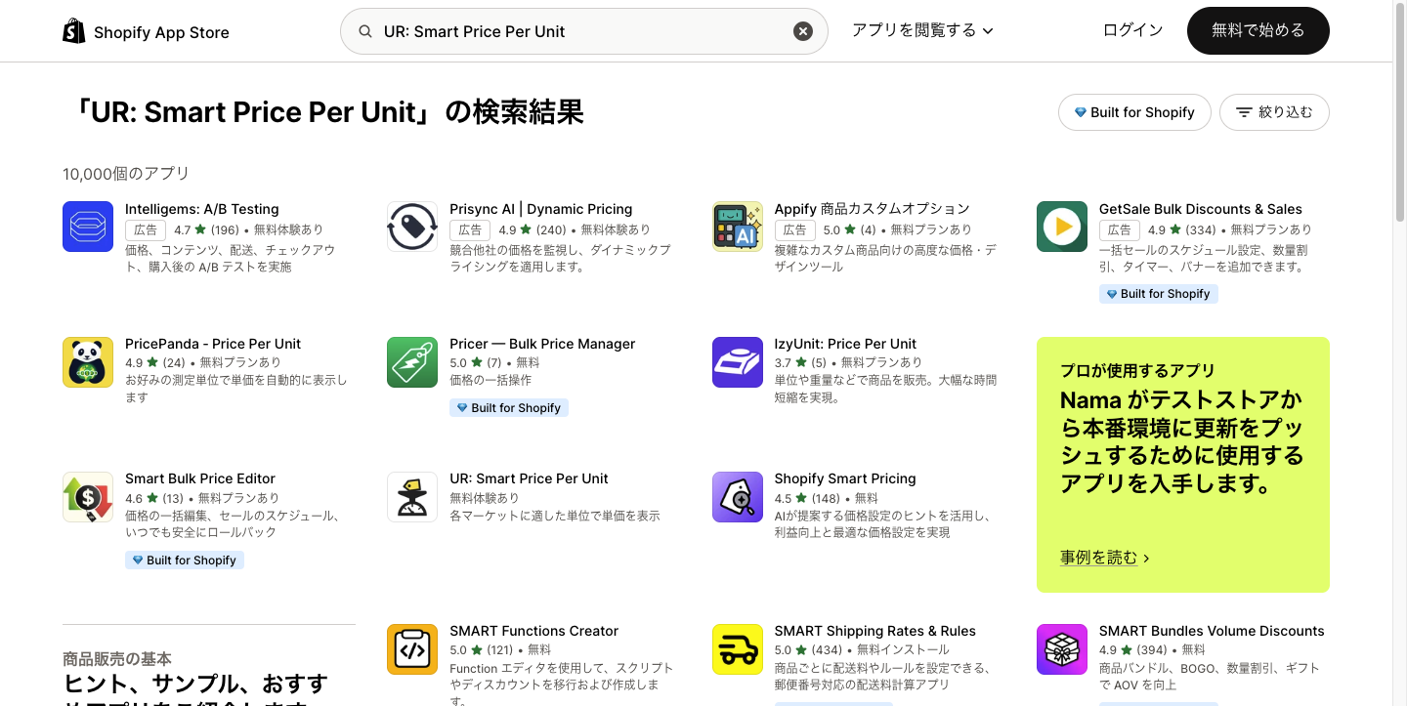Open the SMART Bundles Volume Discounts icon
This screenshot has height=706, width=1407.
tap(1062, 649)
